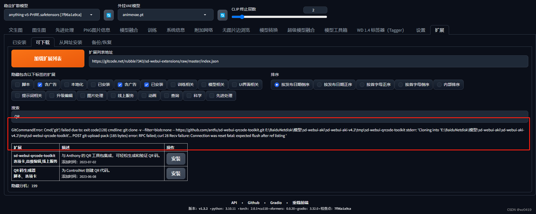
Task: Select the 按发布日期倒序 sort option
Action: pos(292,84)
